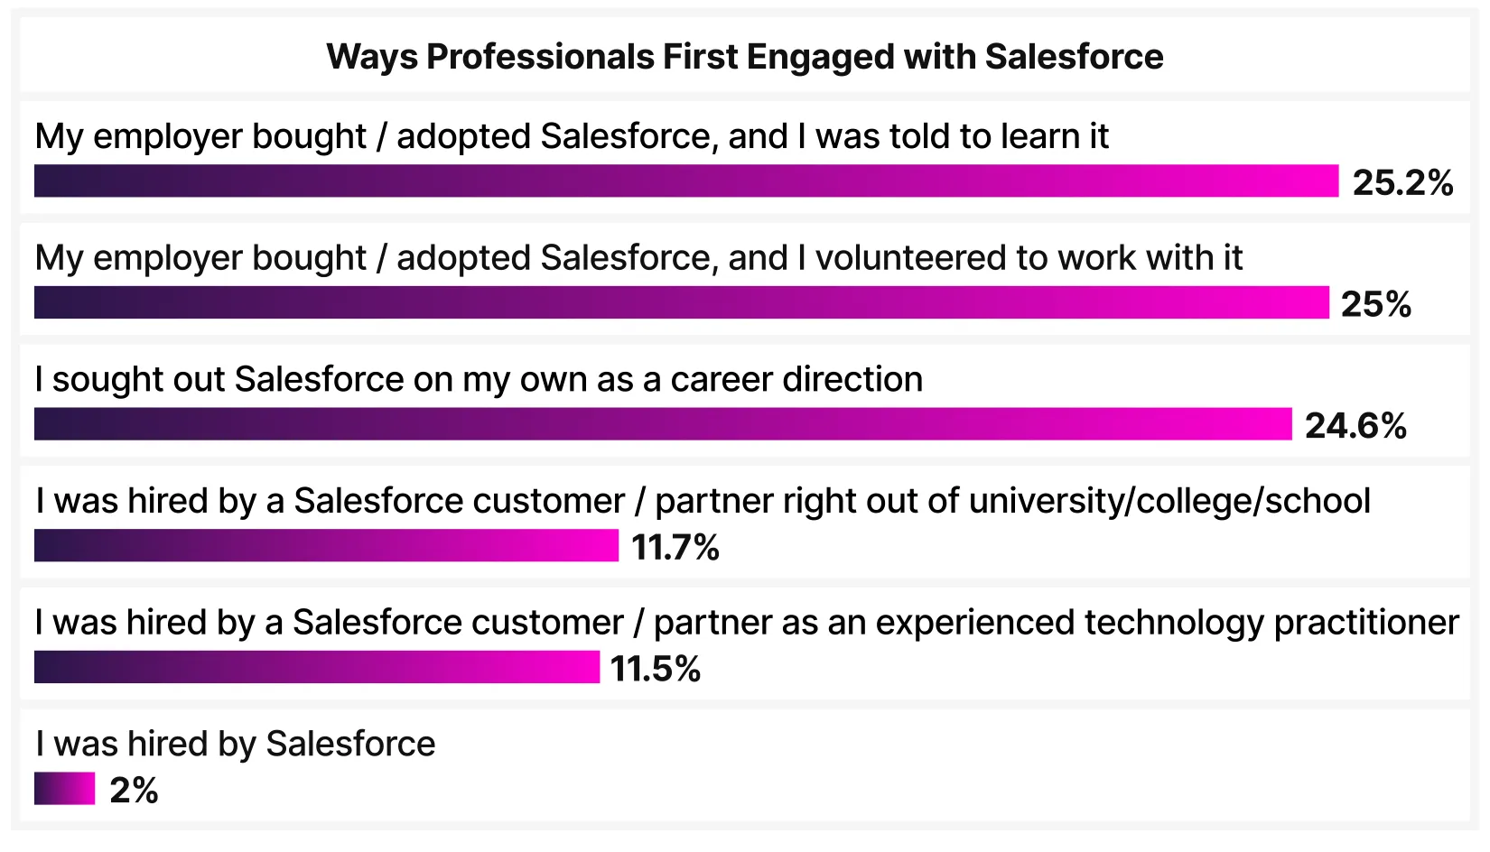Click the 2% value label
The image size is (1490, 852).
point(134,791)
